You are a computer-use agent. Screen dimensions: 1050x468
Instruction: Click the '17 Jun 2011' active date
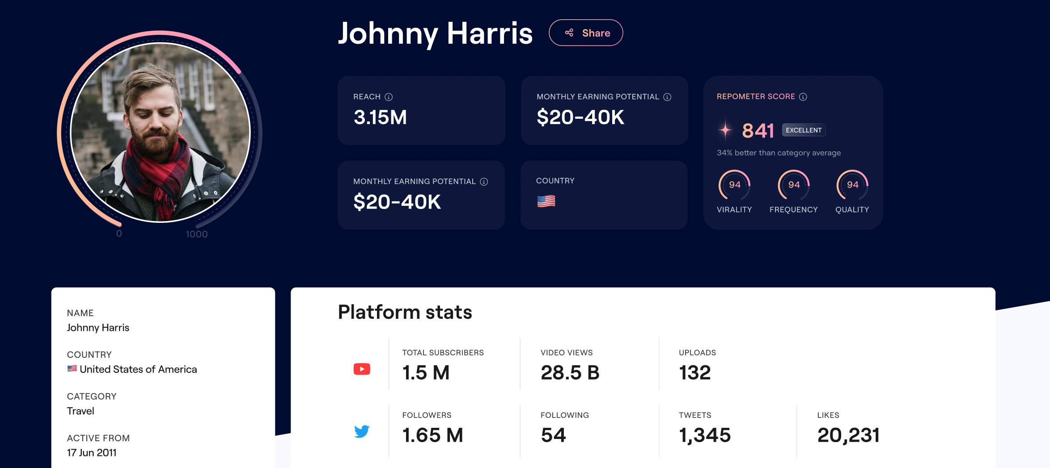(x=92, y=452)
